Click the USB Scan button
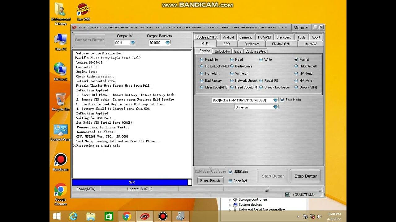The width and height of the screenshot is (396, 222). pyautogui.click(x=218, y=171)
